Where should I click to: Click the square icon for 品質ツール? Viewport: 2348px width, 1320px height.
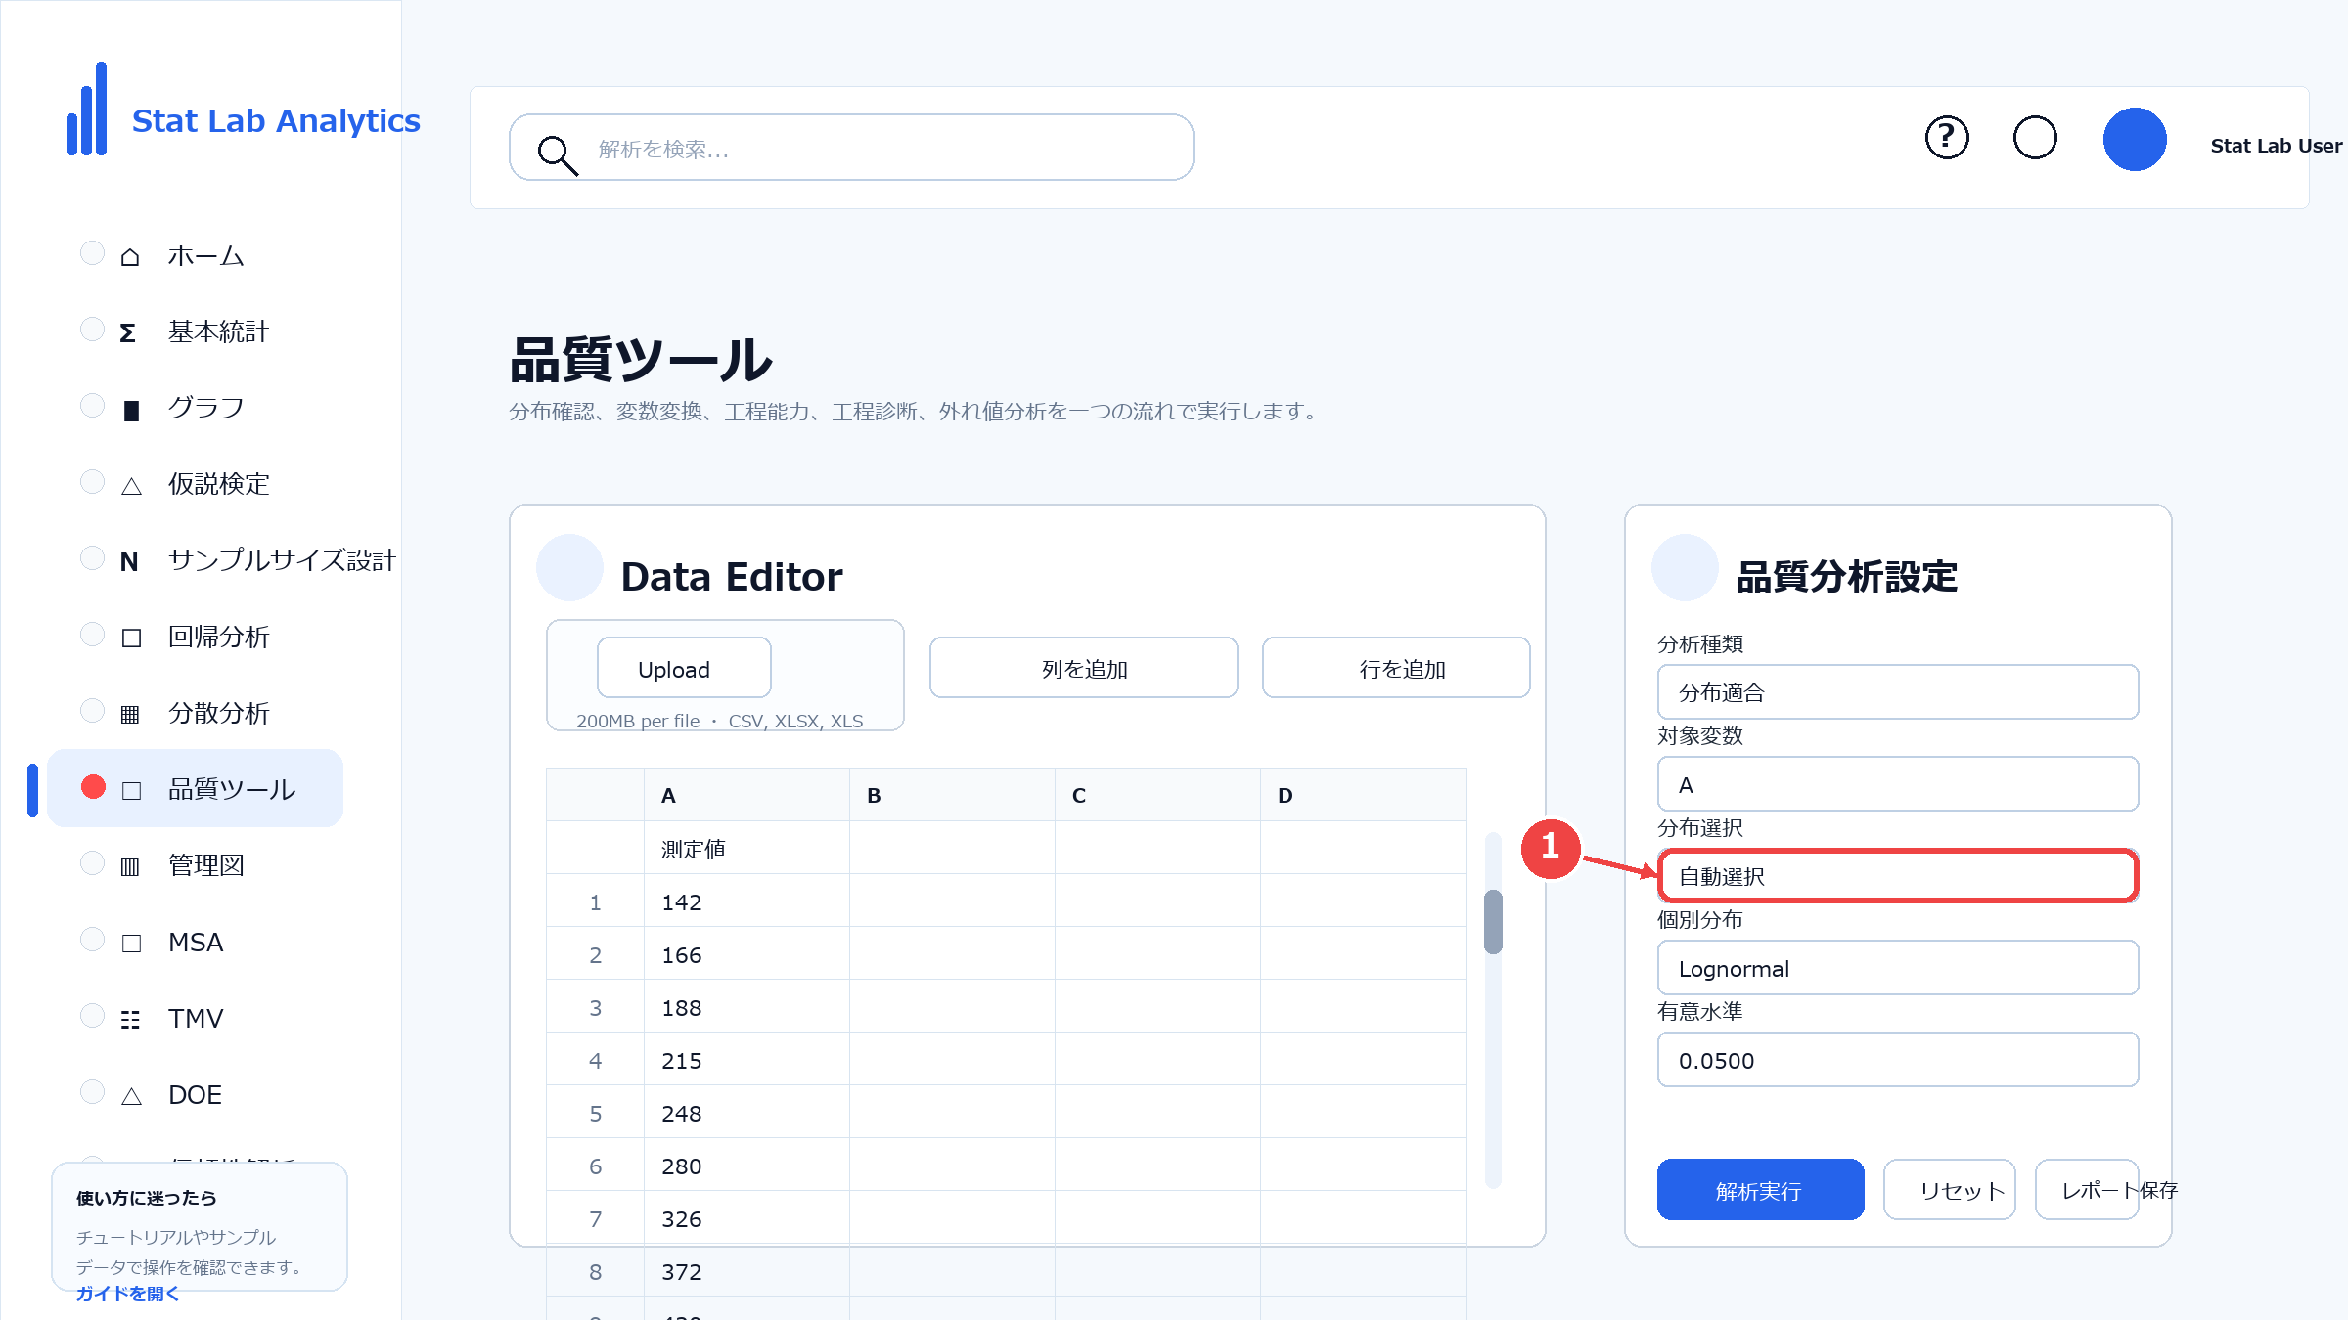click(131, 791)
